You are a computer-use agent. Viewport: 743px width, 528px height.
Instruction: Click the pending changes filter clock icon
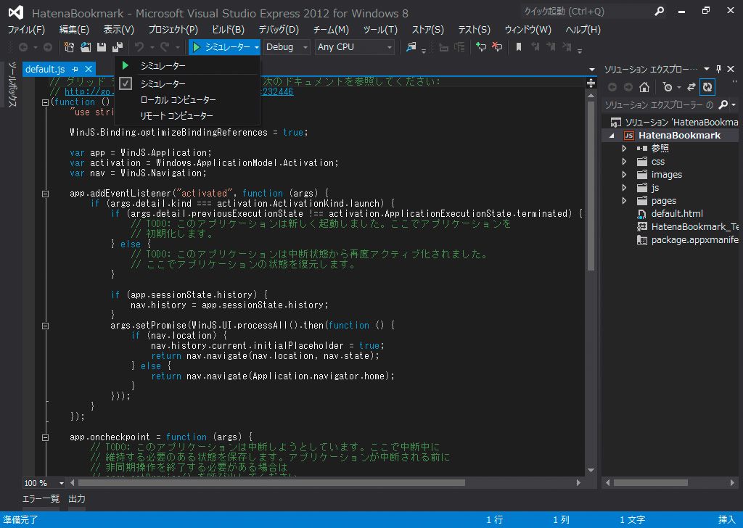coord(668,87)
